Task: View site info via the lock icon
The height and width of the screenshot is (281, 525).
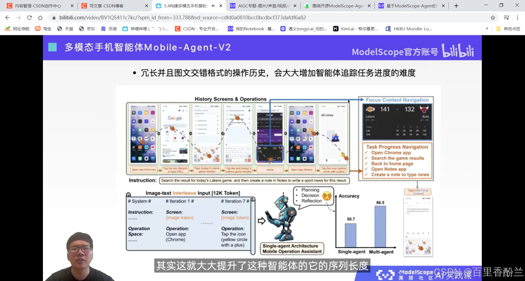Action: pos(54,18)
